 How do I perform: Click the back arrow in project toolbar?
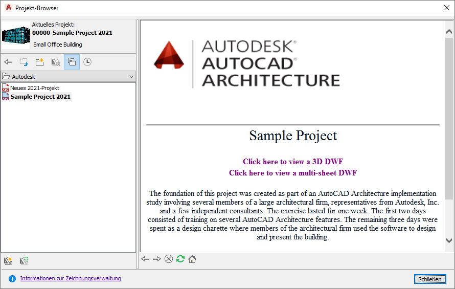pos(8,62)
